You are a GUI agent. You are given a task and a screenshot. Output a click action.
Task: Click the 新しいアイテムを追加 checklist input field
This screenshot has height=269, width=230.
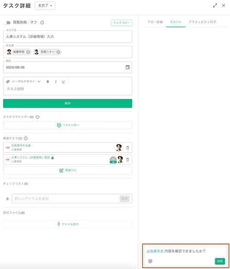point(66,198)
